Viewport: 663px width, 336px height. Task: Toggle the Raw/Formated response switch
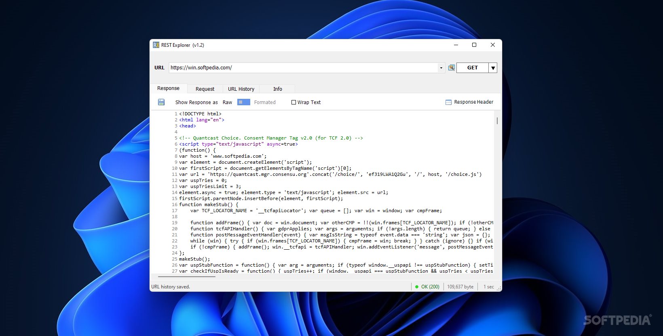point(243,102)
